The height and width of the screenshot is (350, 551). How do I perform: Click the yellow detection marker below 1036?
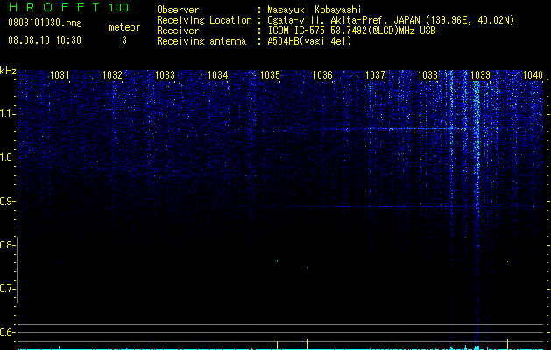[x=307, y=344]
